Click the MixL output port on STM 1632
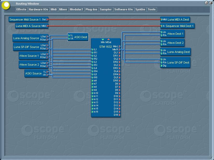The height and width of the screenshot is (160, 214). point(119,46)
